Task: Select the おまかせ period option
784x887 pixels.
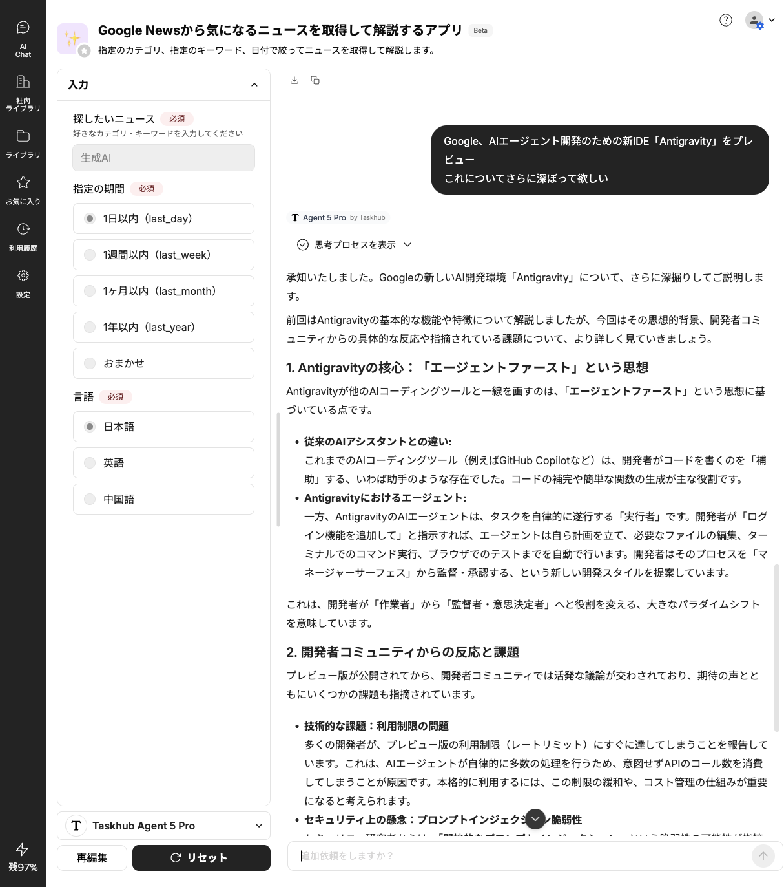Action: pos(163,363)
